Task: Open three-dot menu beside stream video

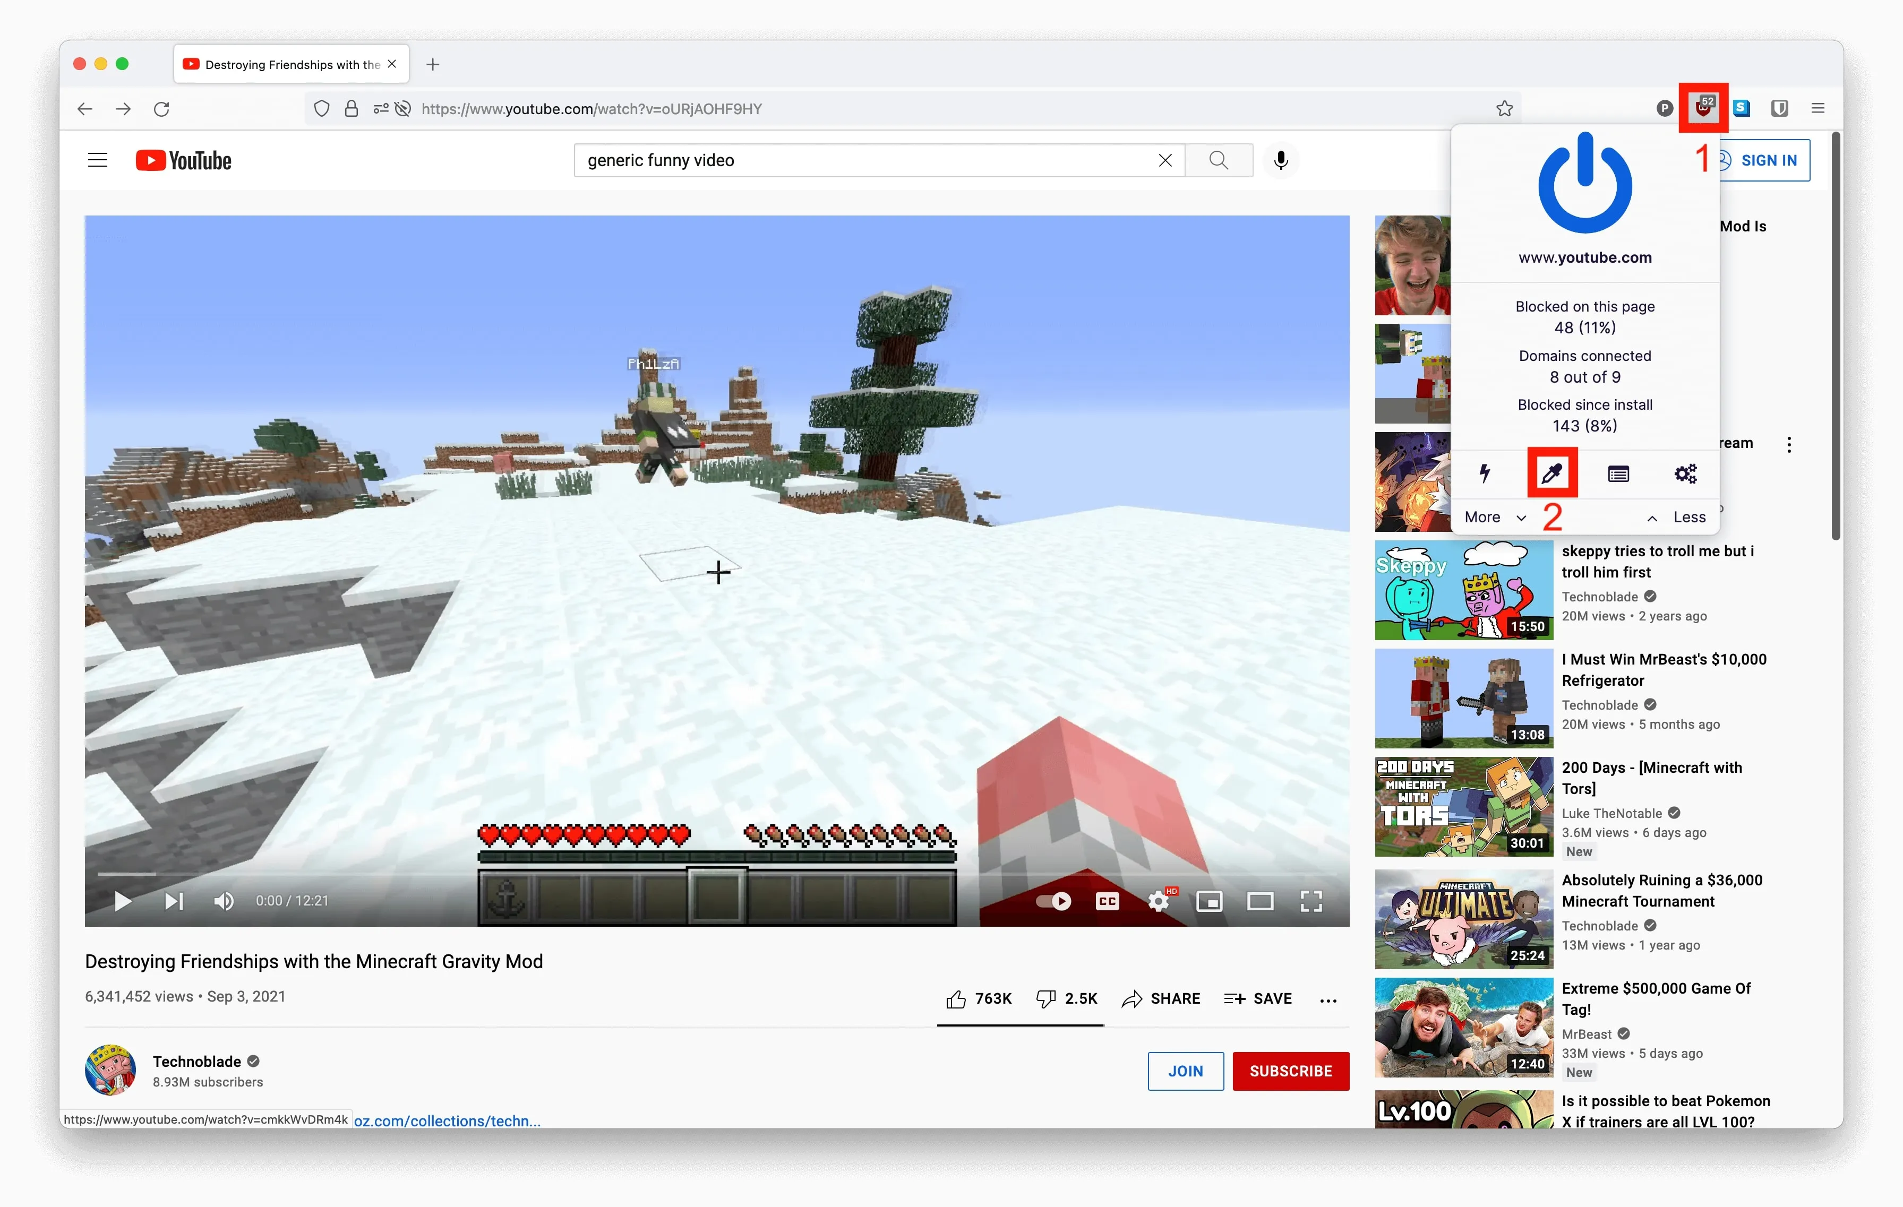Action: (1788, 444)
